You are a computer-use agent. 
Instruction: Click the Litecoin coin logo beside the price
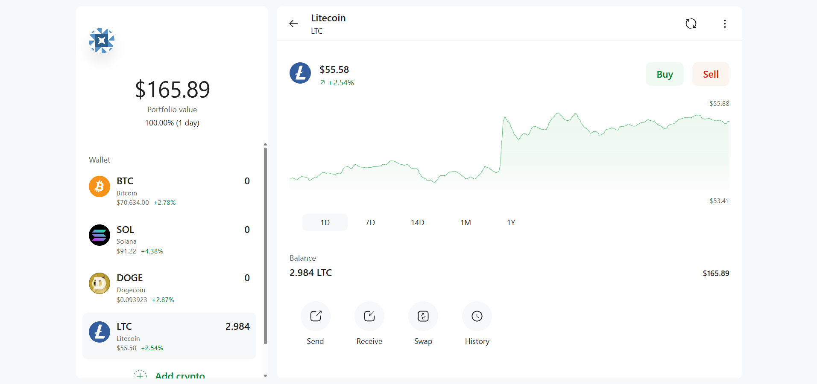coord(300,73)
